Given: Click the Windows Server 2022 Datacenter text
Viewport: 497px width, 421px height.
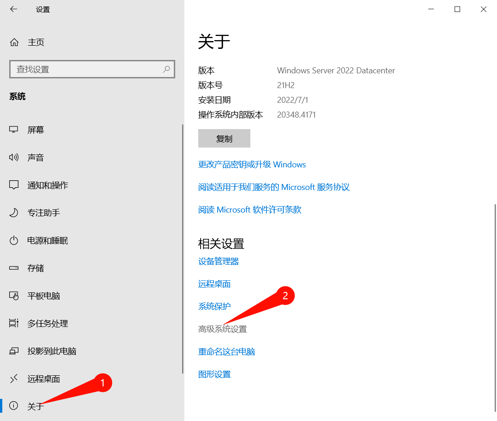Looking at the screenshot, I should (x=336, y=71).
